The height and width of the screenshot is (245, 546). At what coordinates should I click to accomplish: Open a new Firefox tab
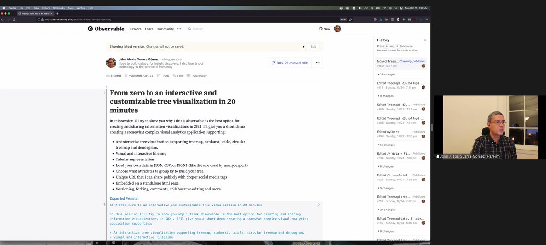(57, 14)
